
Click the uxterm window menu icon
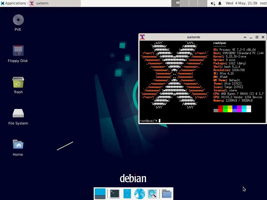pos(142,37)
